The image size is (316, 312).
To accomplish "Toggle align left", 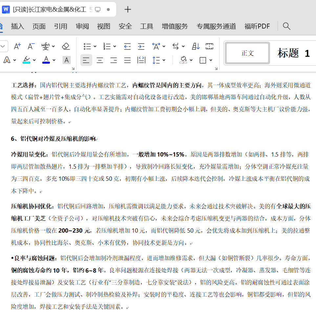I will click(x=86, y=60).
